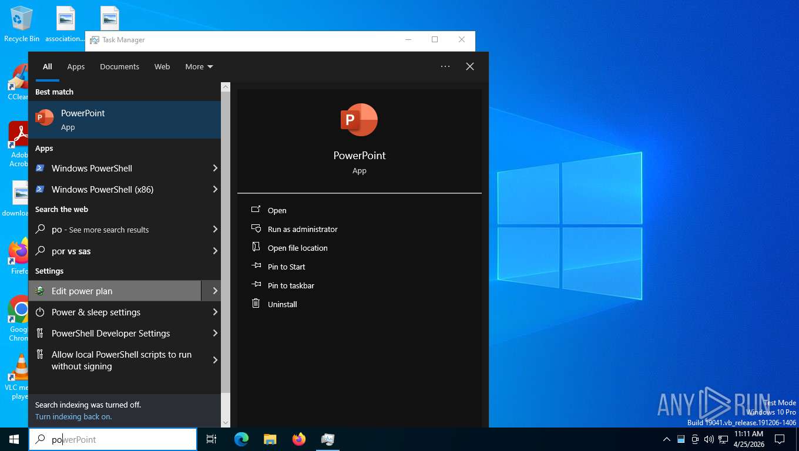Viewport: 799px width, 451px height.
Task: Expand the Power & sleep settings arrow
Action: pyautogui.click(x=215, y=312)
